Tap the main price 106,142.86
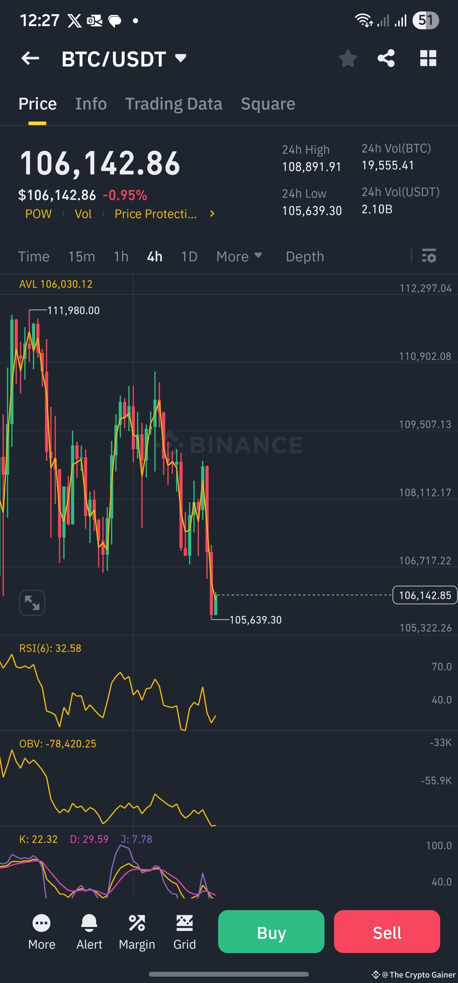Image resolution: width=458 pixels, height=983 pixels. (x=100, y=163)
